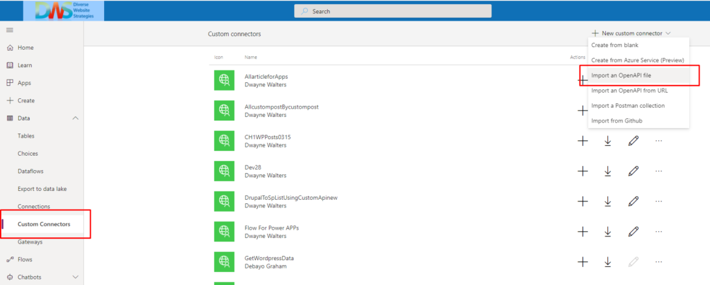Open Choices under Data
Viewport: 710px width, 285px height.
tap(28, 154)
